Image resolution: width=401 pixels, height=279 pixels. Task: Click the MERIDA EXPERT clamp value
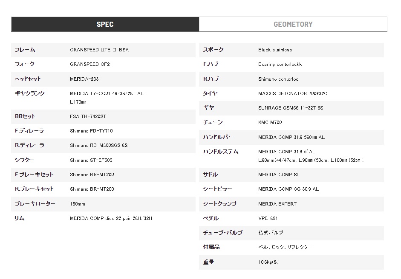(x=277, y=204)
